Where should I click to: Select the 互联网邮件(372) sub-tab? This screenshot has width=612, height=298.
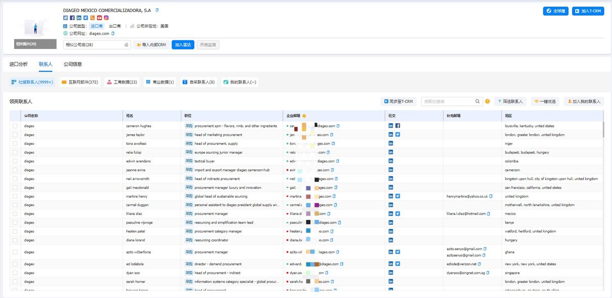click(80, 82)
